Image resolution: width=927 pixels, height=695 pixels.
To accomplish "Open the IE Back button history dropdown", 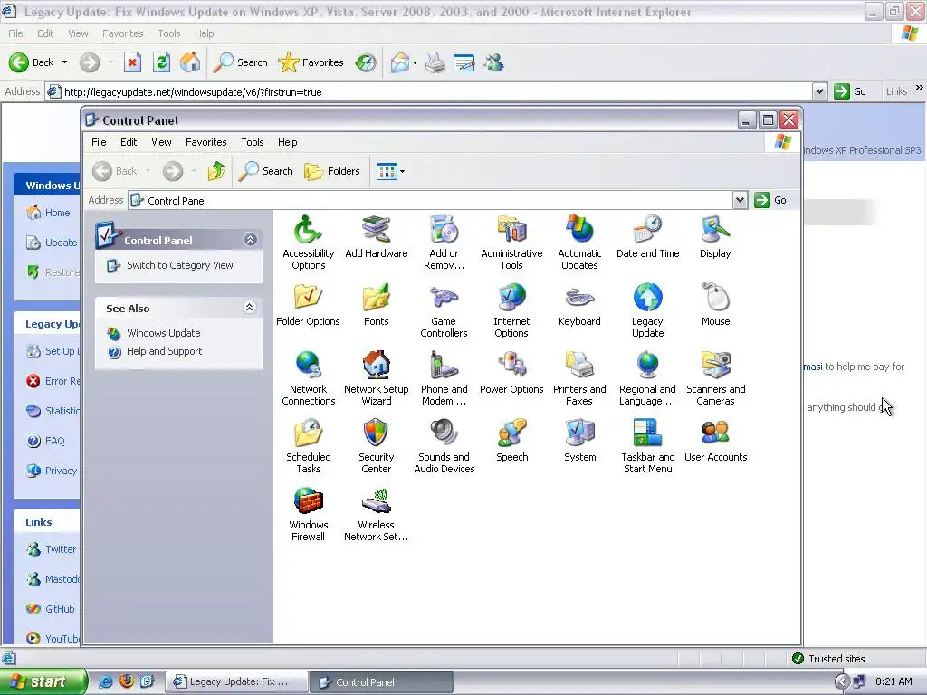I will (x=64, y=62).
